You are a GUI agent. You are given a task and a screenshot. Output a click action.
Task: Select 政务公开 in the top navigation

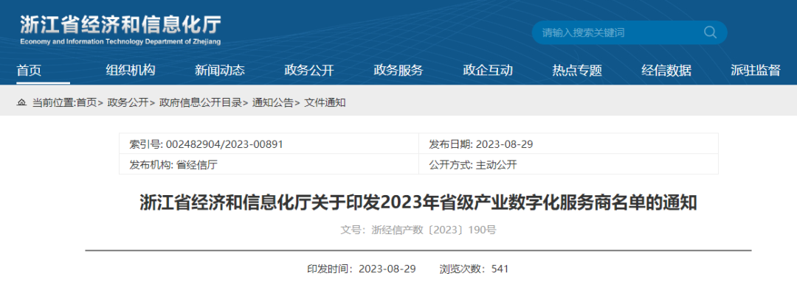(309, 71)
